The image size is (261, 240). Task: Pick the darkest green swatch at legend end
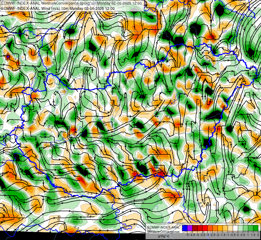pos(256,228)
